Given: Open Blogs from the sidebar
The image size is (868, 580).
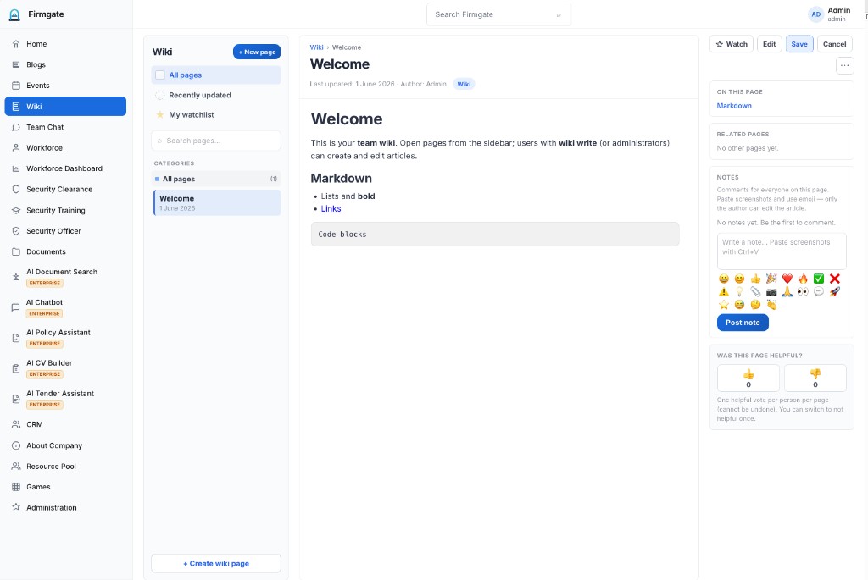Looking at the screenshot, I should [65, 64].
